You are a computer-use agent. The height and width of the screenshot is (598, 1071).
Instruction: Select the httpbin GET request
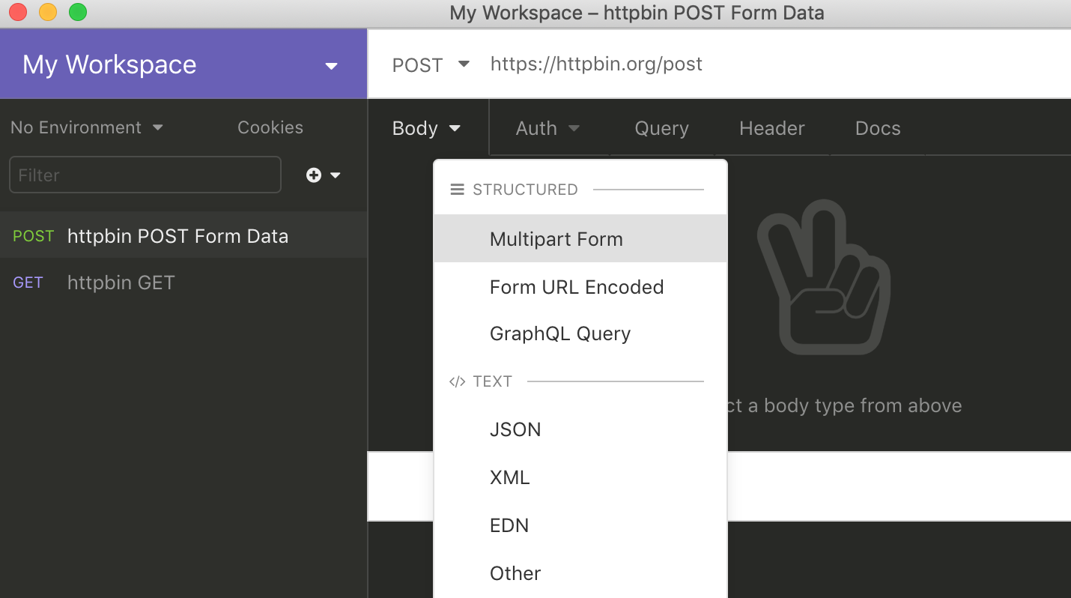183,283
